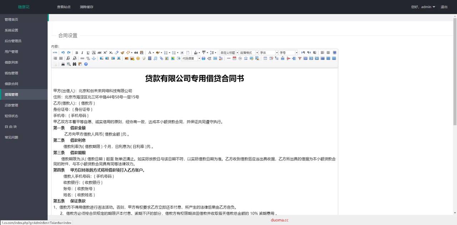Image resolution: width=457 pixels, height=225 pixels.
Task: Toggle underline formatting
Action: [x=88, y=52]
